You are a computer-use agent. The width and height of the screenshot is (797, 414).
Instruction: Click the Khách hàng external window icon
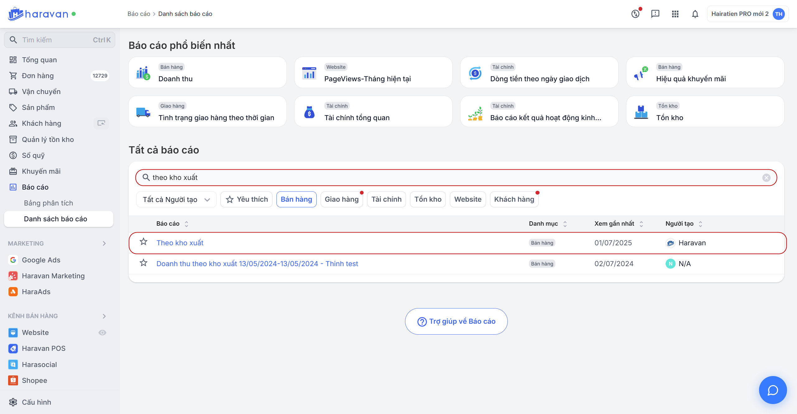click(101, 123)
